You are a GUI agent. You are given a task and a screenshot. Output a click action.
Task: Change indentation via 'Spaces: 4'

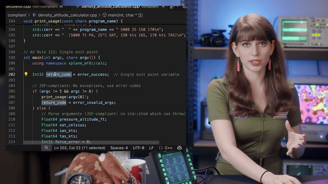pos(119,148)
